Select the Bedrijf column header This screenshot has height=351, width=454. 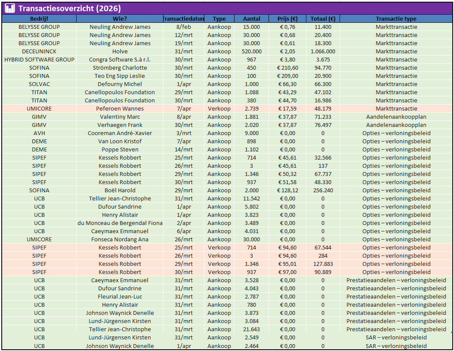pyautogui.click(x=39, y=19)
